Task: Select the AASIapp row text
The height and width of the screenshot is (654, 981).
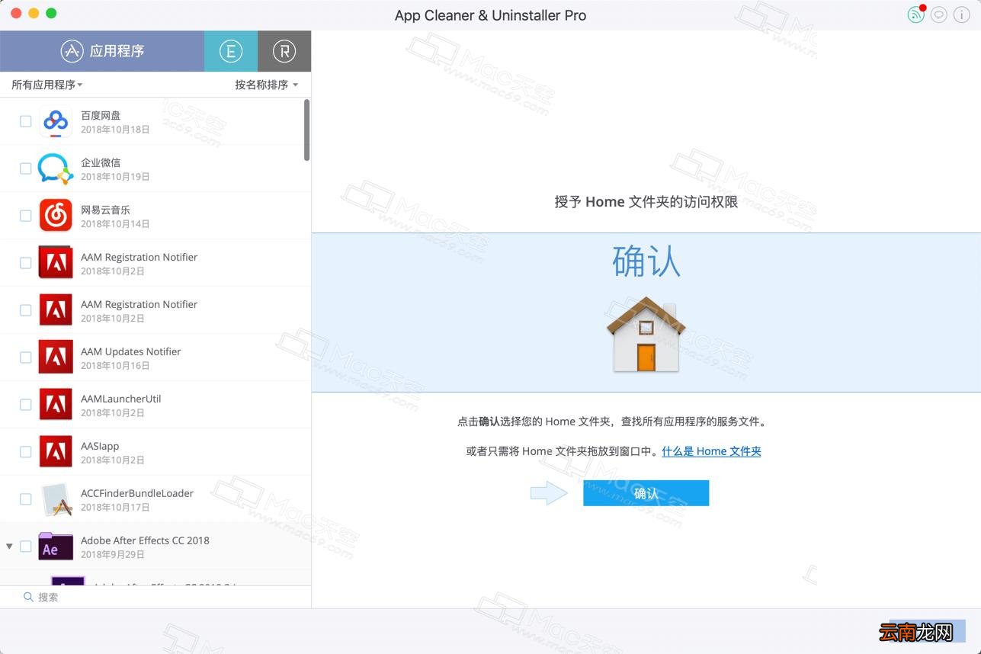Action: click(100, 446)
